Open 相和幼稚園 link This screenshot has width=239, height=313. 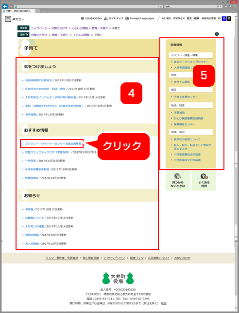click(x=32, y=235)
